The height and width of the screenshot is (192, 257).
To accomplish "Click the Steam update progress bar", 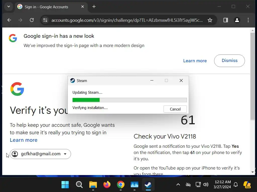I will (130, 100).
